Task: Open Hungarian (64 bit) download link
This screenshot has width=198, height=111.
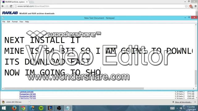Action: coord(28,96)
